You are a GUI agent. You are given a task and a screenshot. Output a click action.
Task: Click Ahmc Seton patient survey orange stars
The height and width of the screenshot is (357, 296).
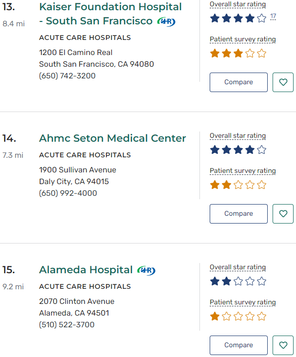(x=238, y=185)
